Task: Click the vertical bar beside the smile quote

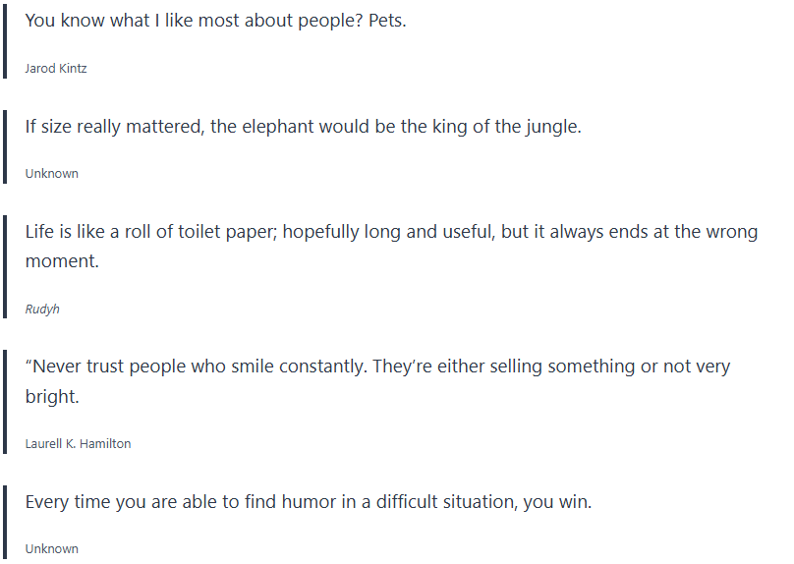Action: (6, 403)
